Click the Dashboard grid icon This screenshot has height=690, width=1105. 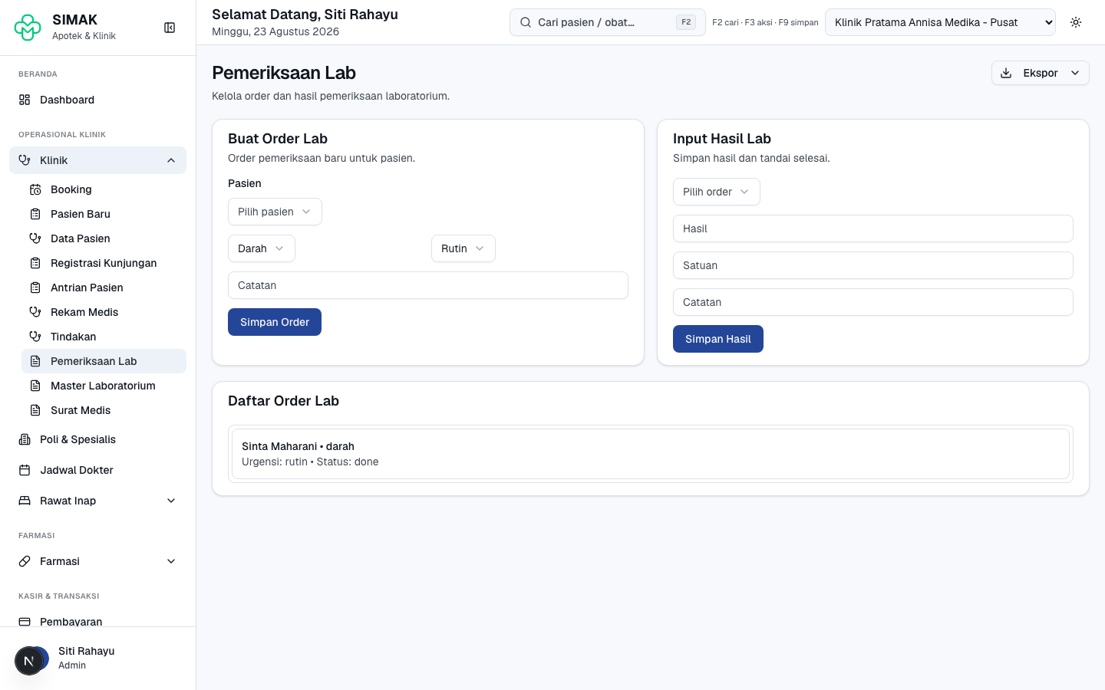click(x=25, y=100)
